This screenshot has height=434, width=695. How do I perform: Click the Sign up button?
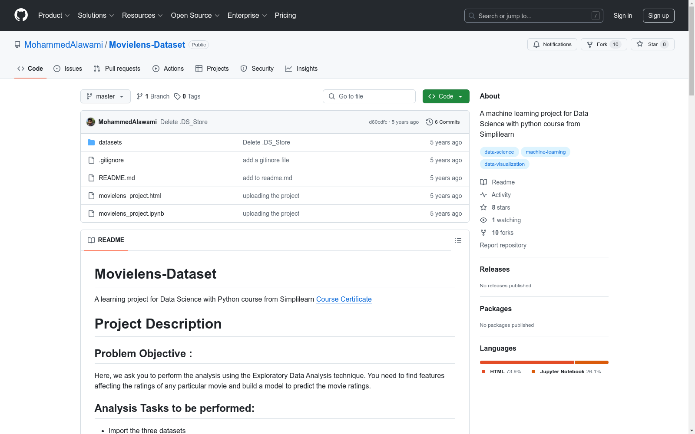pyautogui.click(x=659, y=16)
